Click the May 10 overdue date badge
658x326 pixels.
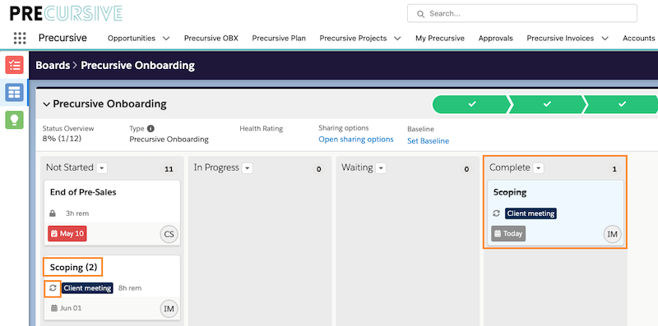click(67, 233)
